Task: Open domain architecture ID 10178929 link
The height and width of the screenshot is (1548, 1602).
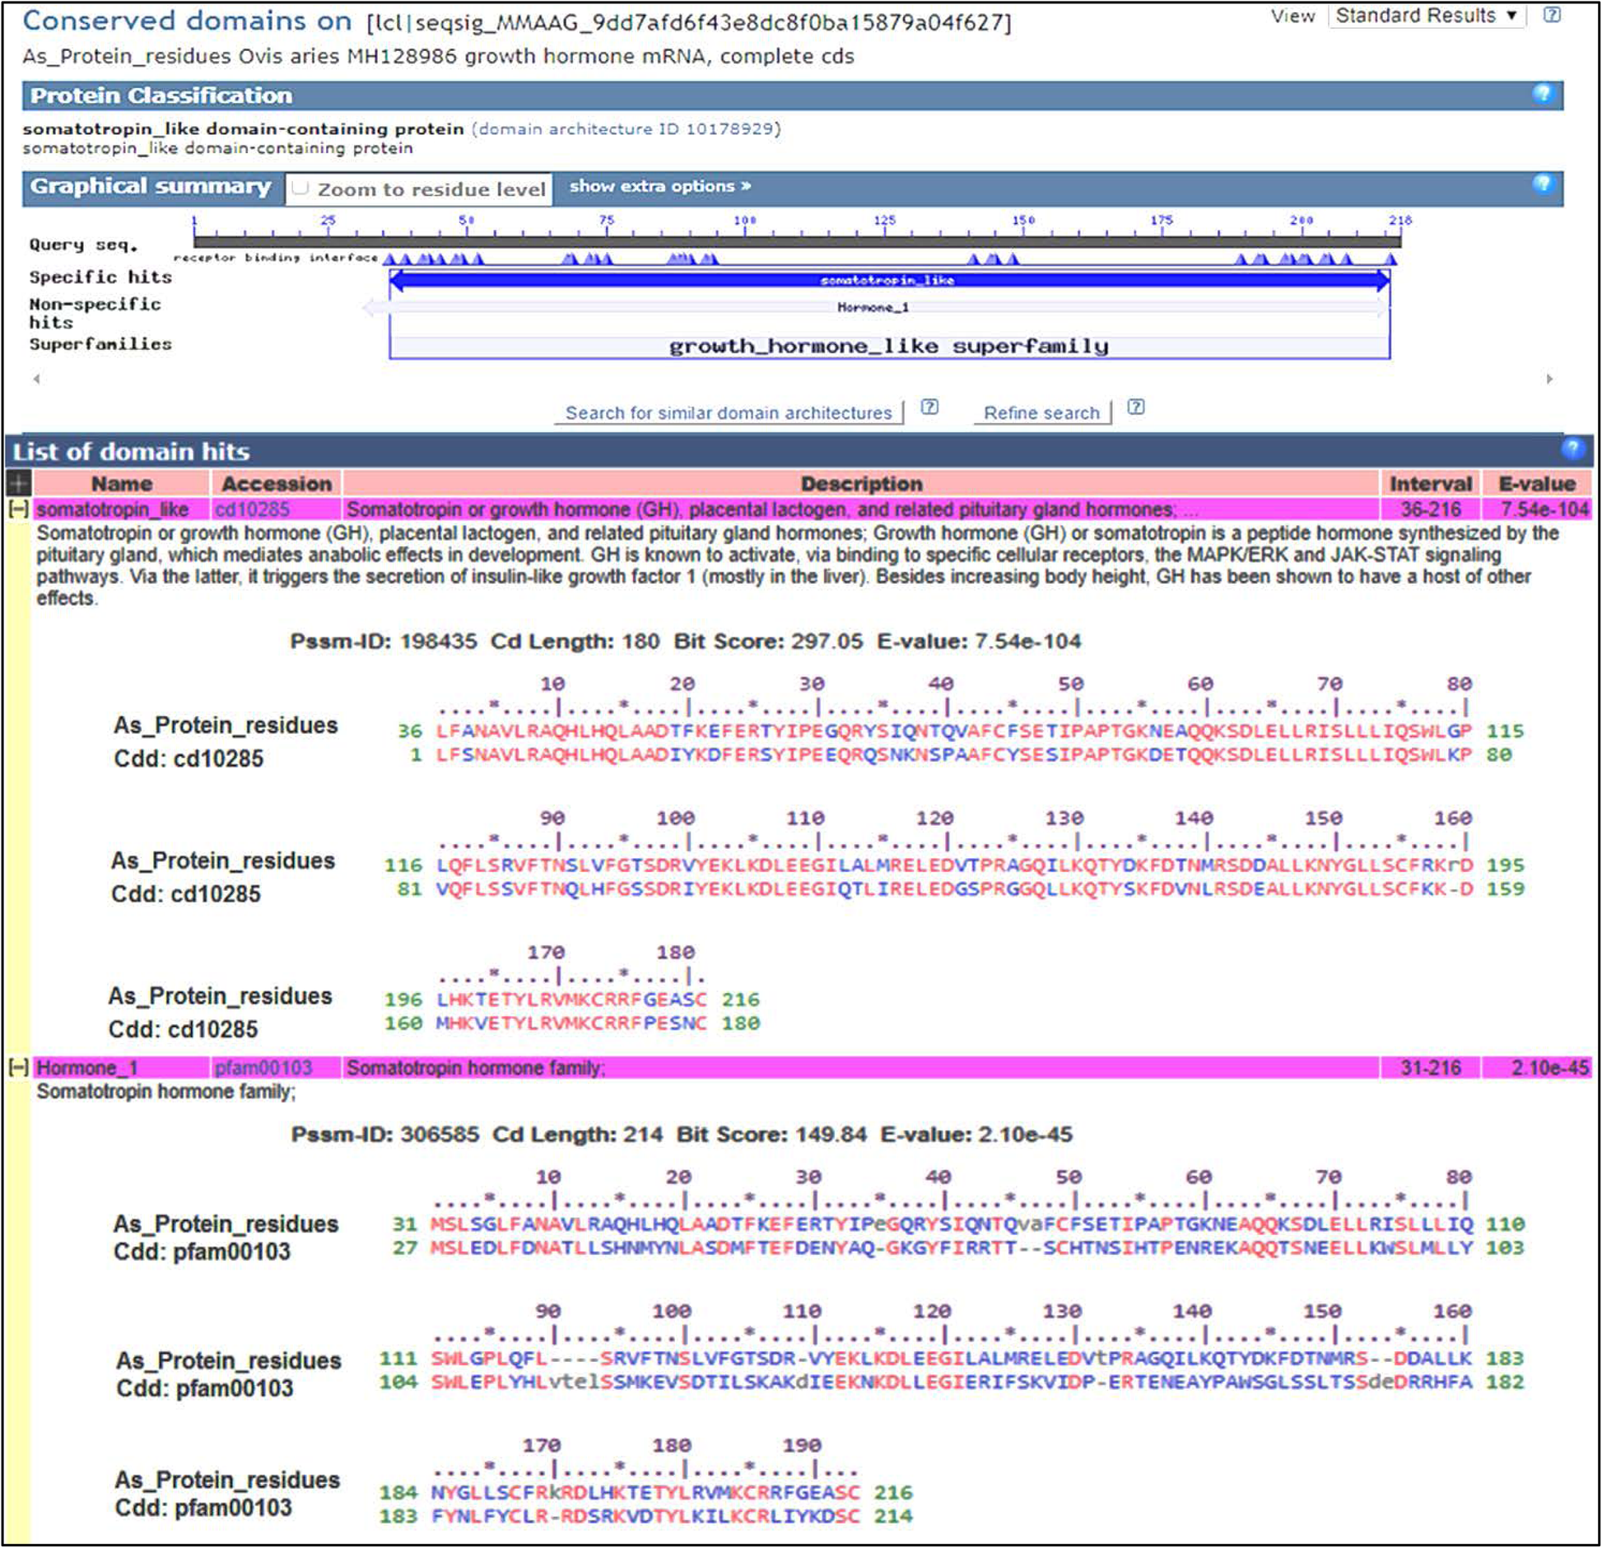Action: coord(626,128)
